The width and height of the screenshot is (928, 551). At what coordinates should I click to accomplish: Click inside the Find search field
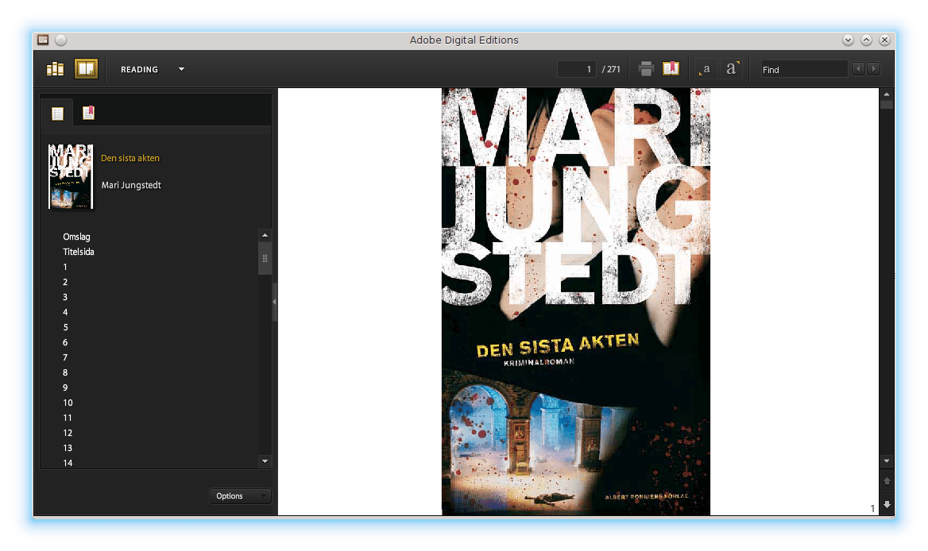803,69
